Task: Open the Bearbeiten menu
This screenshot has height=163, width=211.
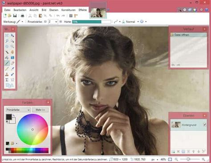Action: pos(20,10)
